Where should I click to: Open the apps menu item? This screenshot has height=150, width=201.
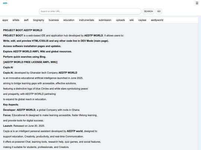(x=5, y=20)
